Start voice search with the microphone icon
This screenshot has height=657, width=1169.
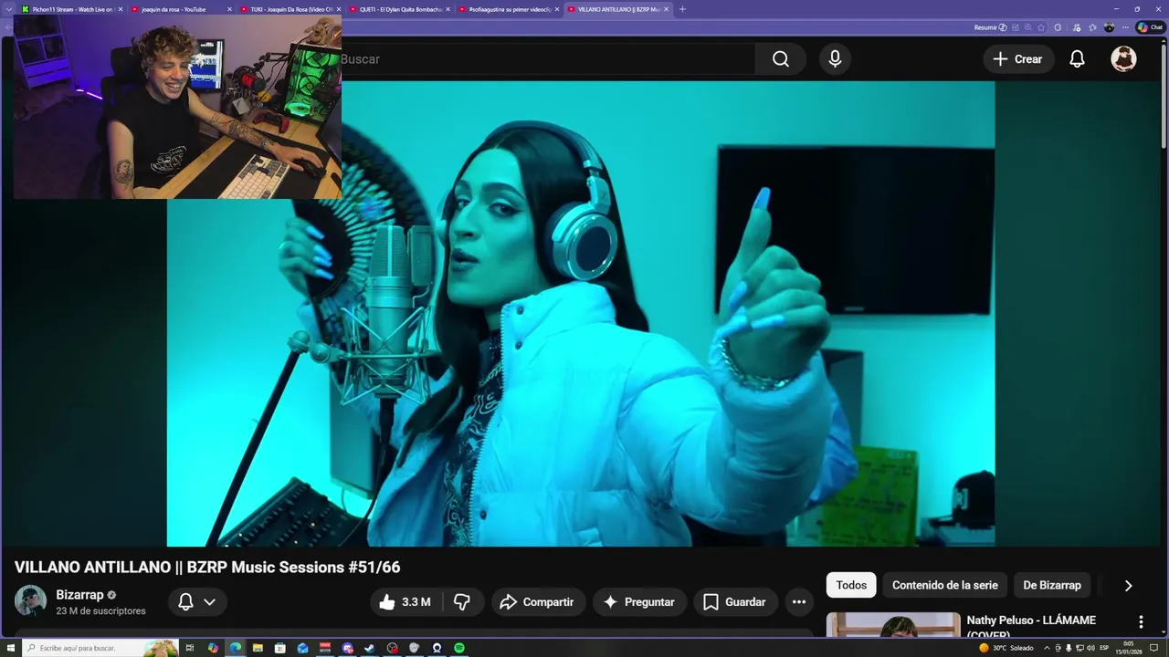pos(835,59)
